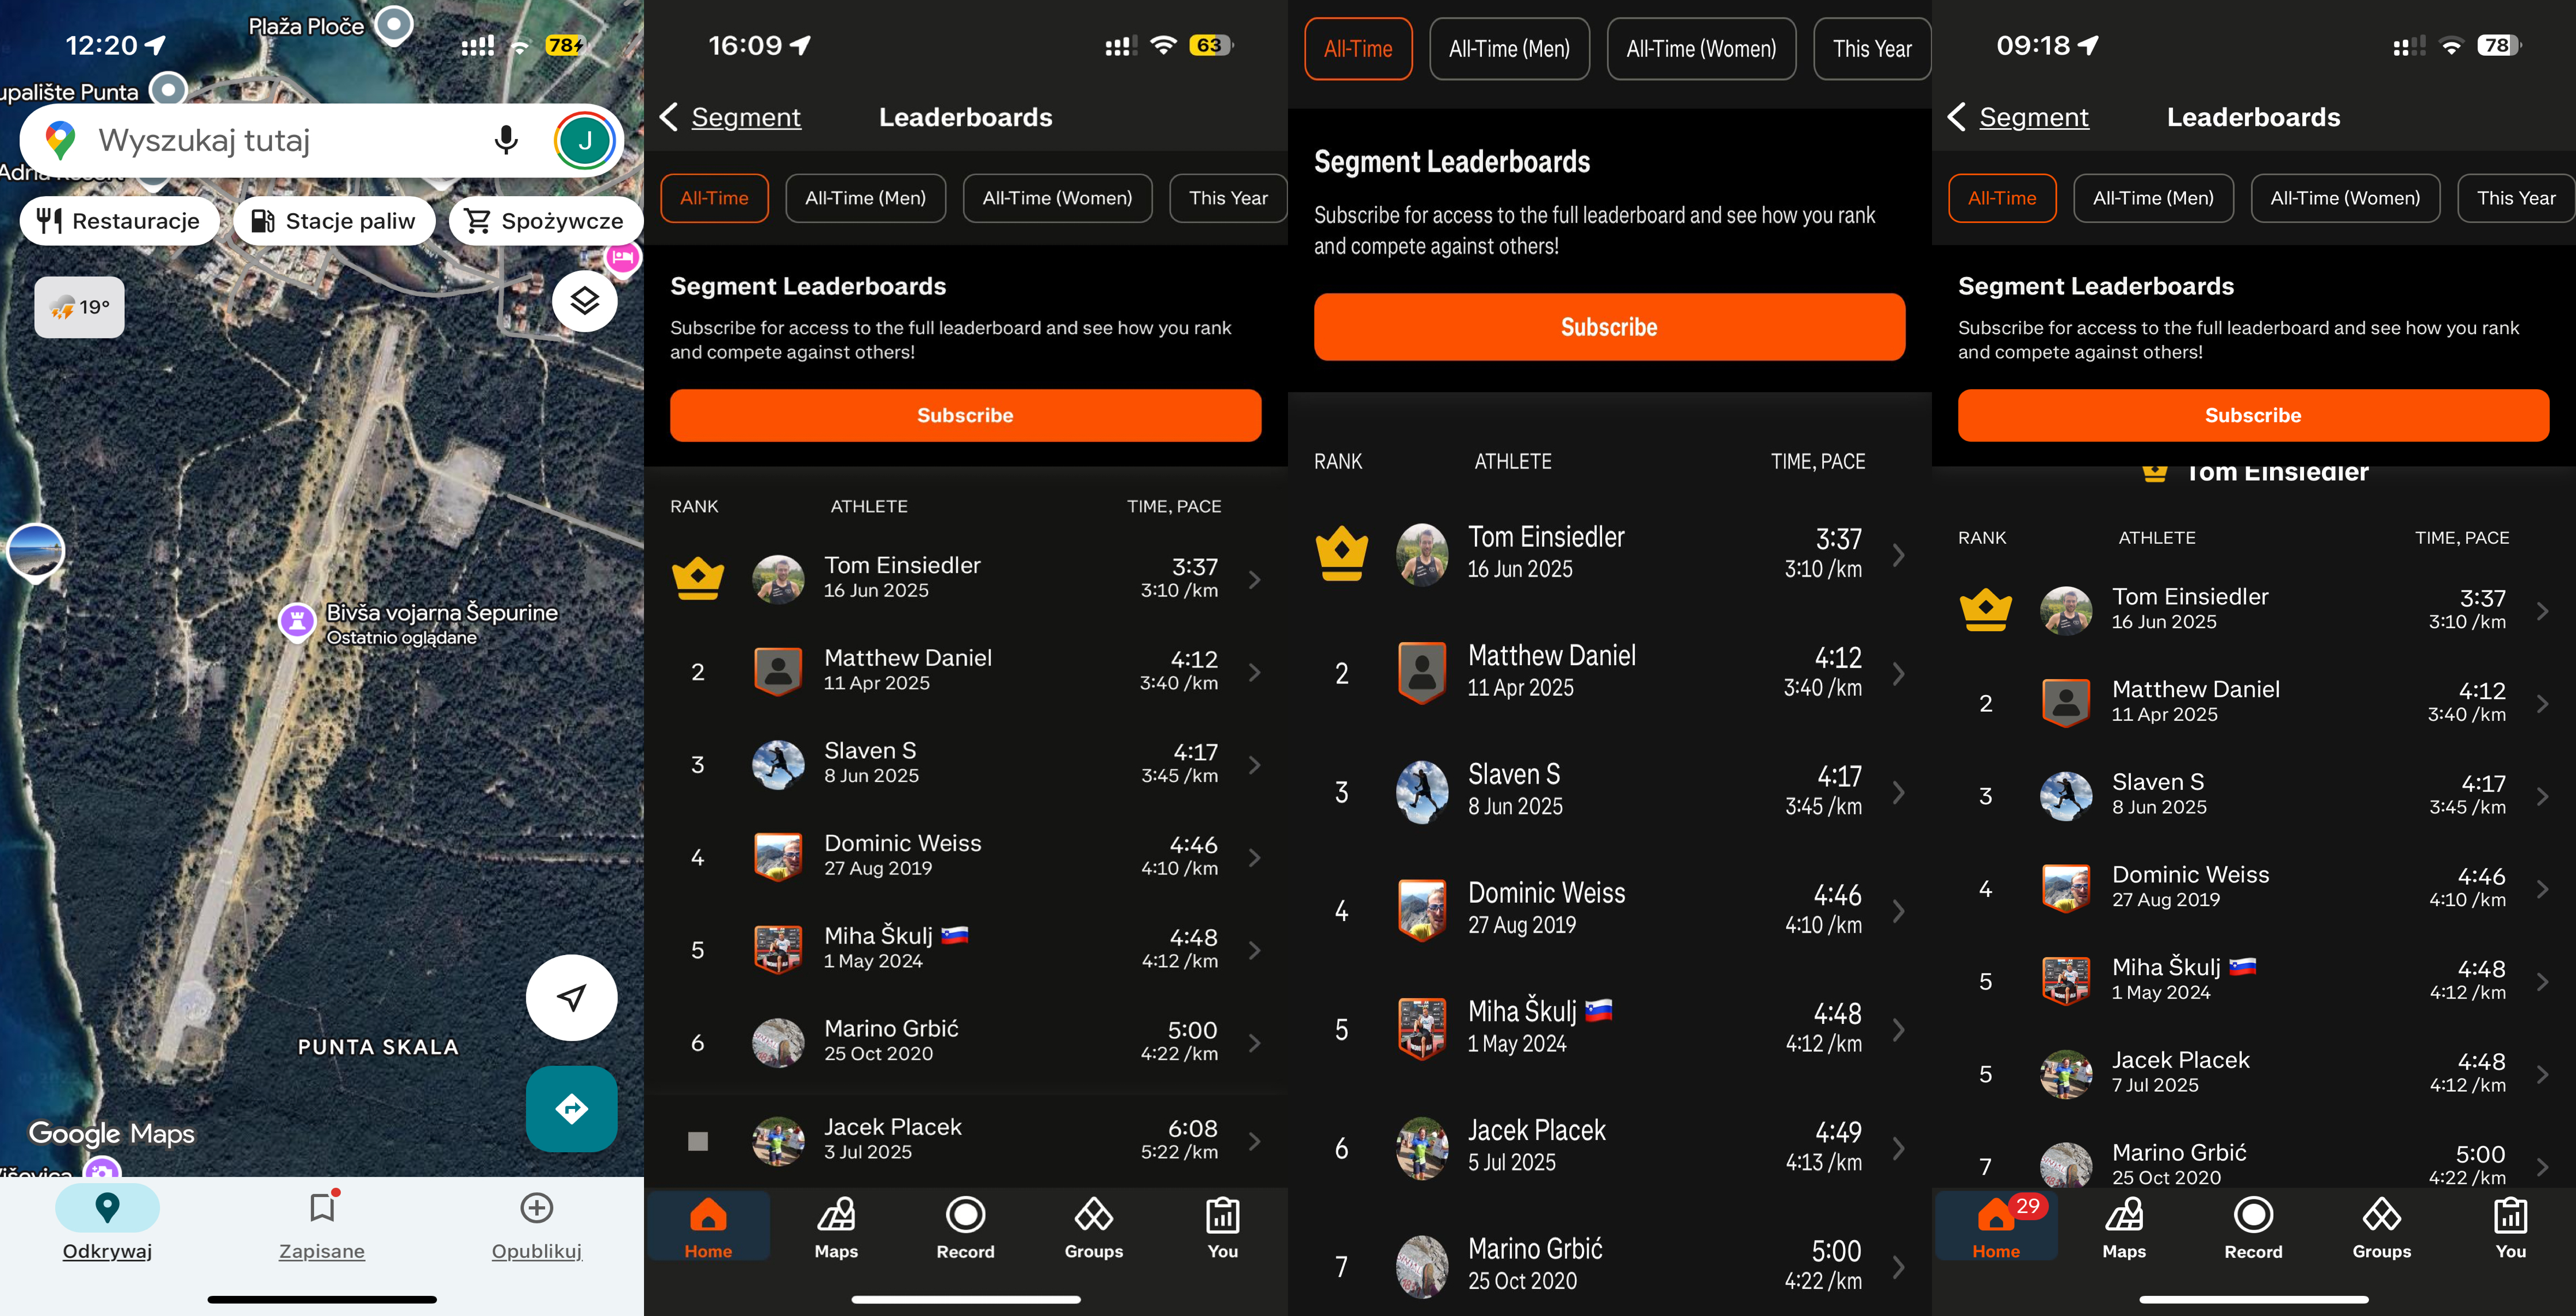Select All-Time (Women) filter in top-cropped screen
The height and width of the screenshot is (1316, 2576).
pyautogui.click(x=1701, y=49)
